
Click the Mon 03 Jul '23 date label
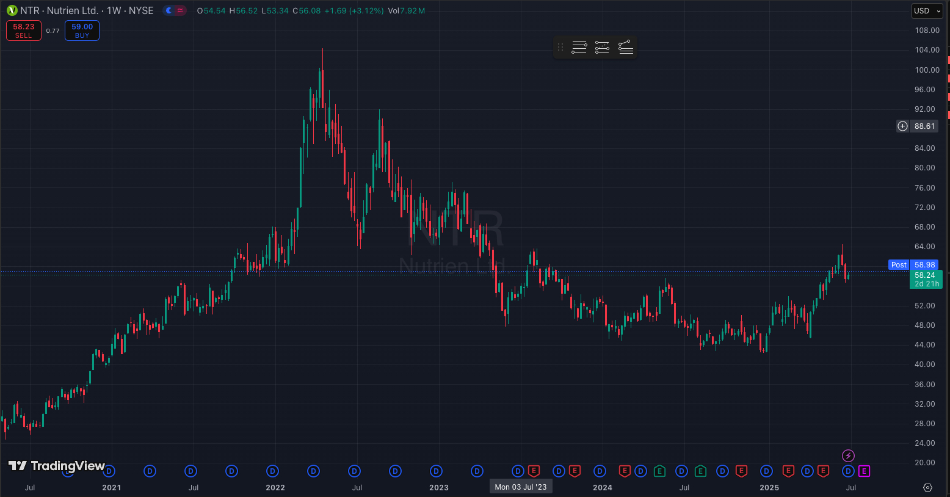(x=521, y=487)
